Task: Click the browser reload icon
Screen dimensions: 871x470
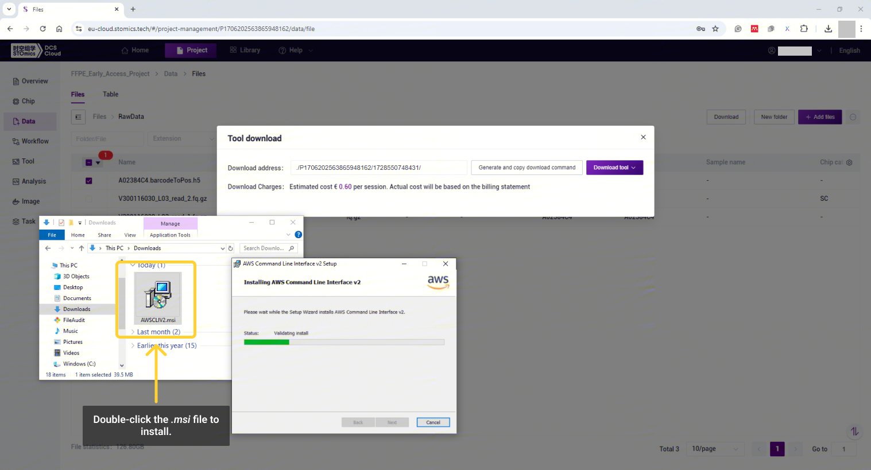Action: (42, 29)
